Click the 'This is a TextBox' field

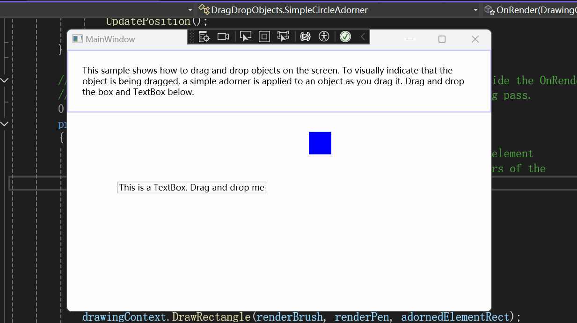click(191, 188)
